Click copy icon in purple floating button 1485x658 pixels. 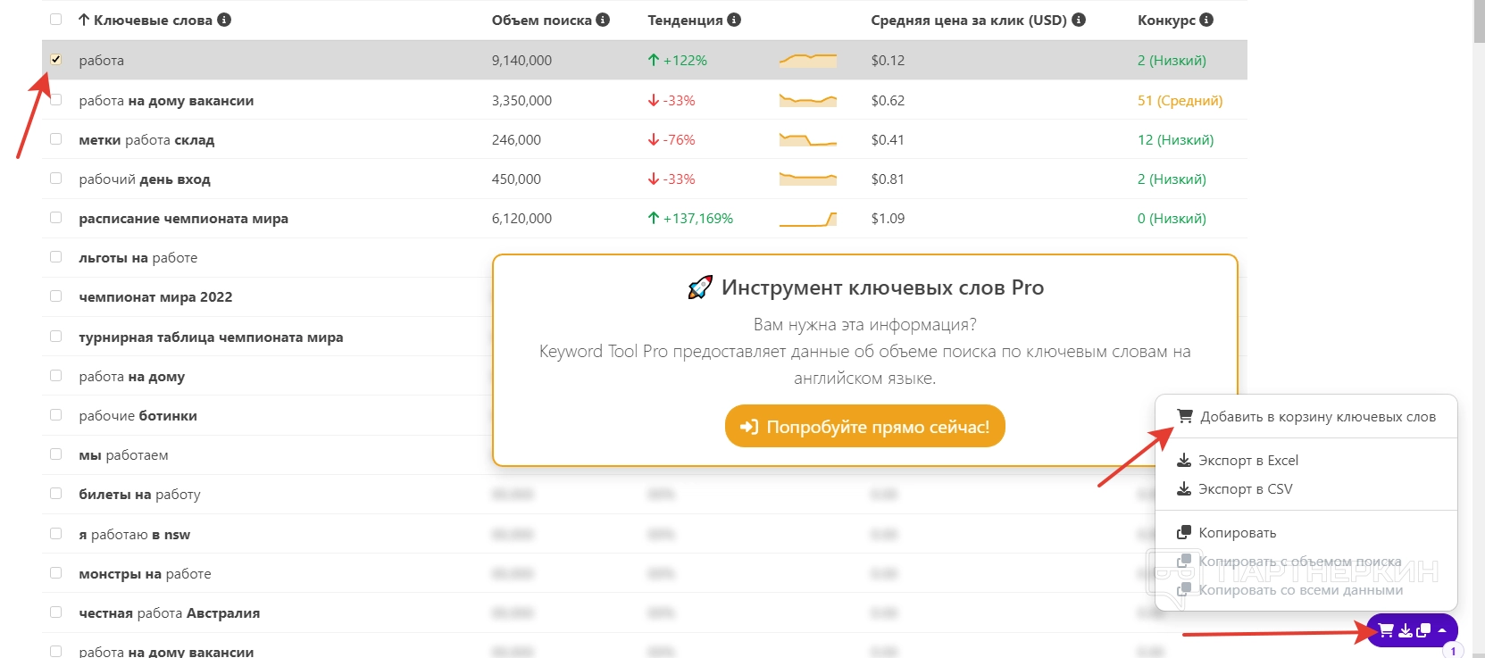point(1423,630)
